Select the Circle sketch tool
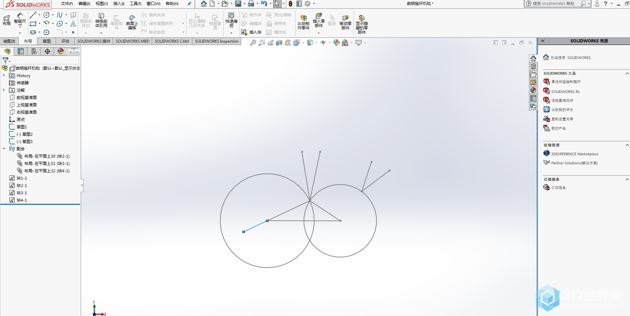This screenshot has width=630, height=316. (x=47, y=15)
